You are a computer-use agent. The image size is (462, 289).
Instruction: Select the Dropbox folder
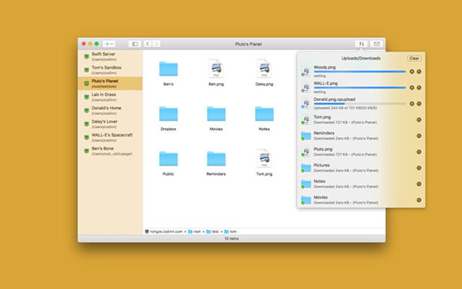point(169,119)
